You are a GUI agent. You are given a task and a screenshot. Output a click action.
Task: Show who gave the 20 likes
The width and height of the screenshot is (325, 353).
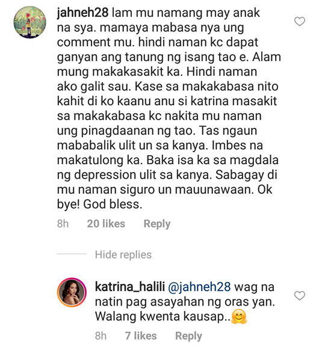point(106,224)
